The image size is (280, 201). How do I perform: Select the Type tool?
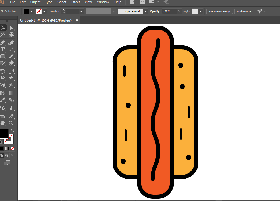[3, 50]
